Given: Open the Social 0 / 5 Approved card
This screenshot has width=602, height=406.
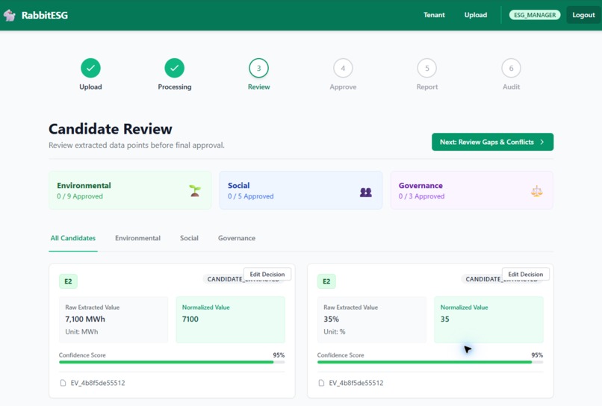Looking at the screenshot, I should [301, 190].
